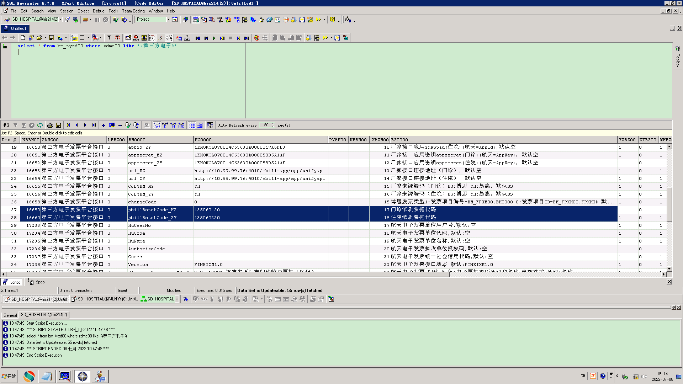The width and height of the screenshot is (683, 384).
Task: Refresh the data grid results
Action: click(x=40, y=125)
